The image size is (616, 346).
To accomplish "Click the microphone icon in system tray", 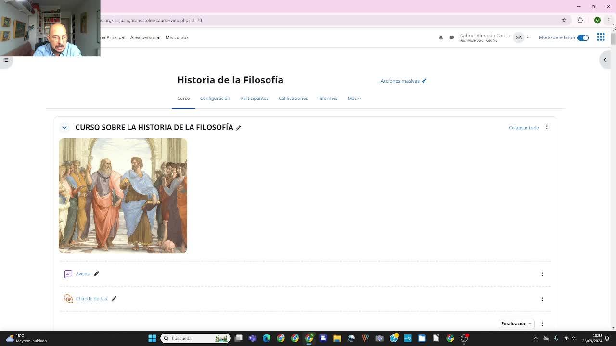I will [x=556, y=338].
